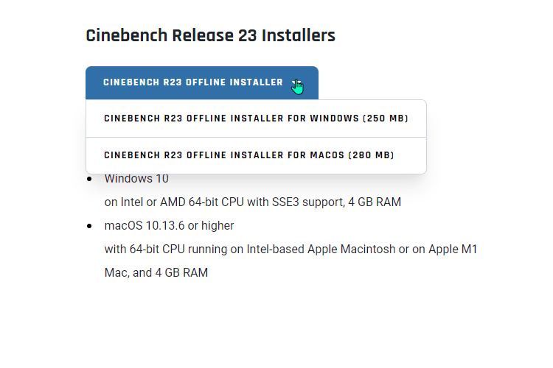Click the caret arrow on the blue installer button
The width and height of the screenshot is (553, 368).
(x=296, y=82)
